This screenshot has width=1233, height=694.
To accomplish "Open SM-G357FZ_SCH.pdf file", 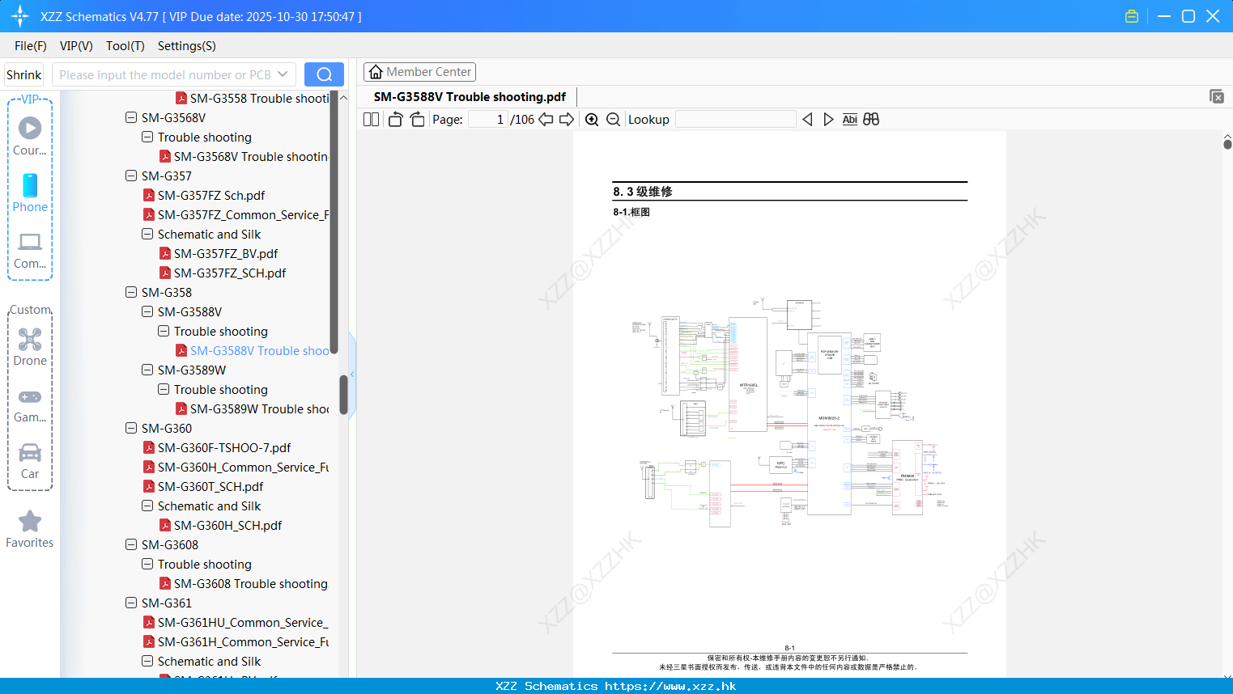I will coord(223,273).
